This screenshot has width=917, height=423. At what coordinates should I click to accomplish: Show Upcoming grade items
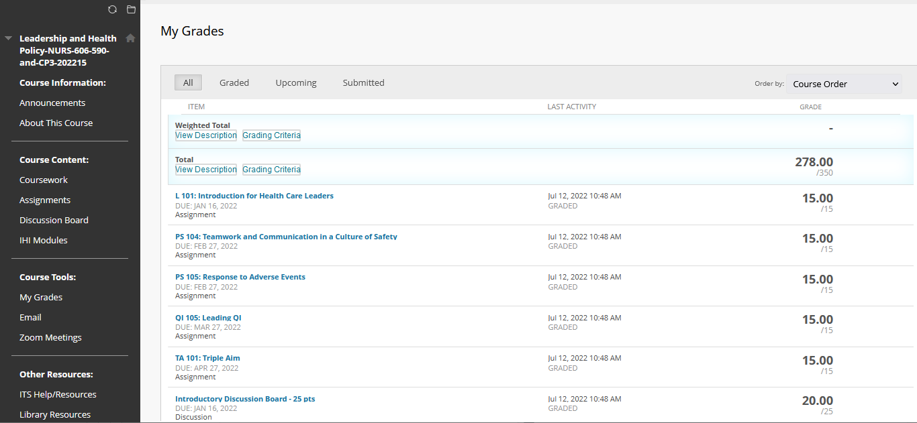295,82
